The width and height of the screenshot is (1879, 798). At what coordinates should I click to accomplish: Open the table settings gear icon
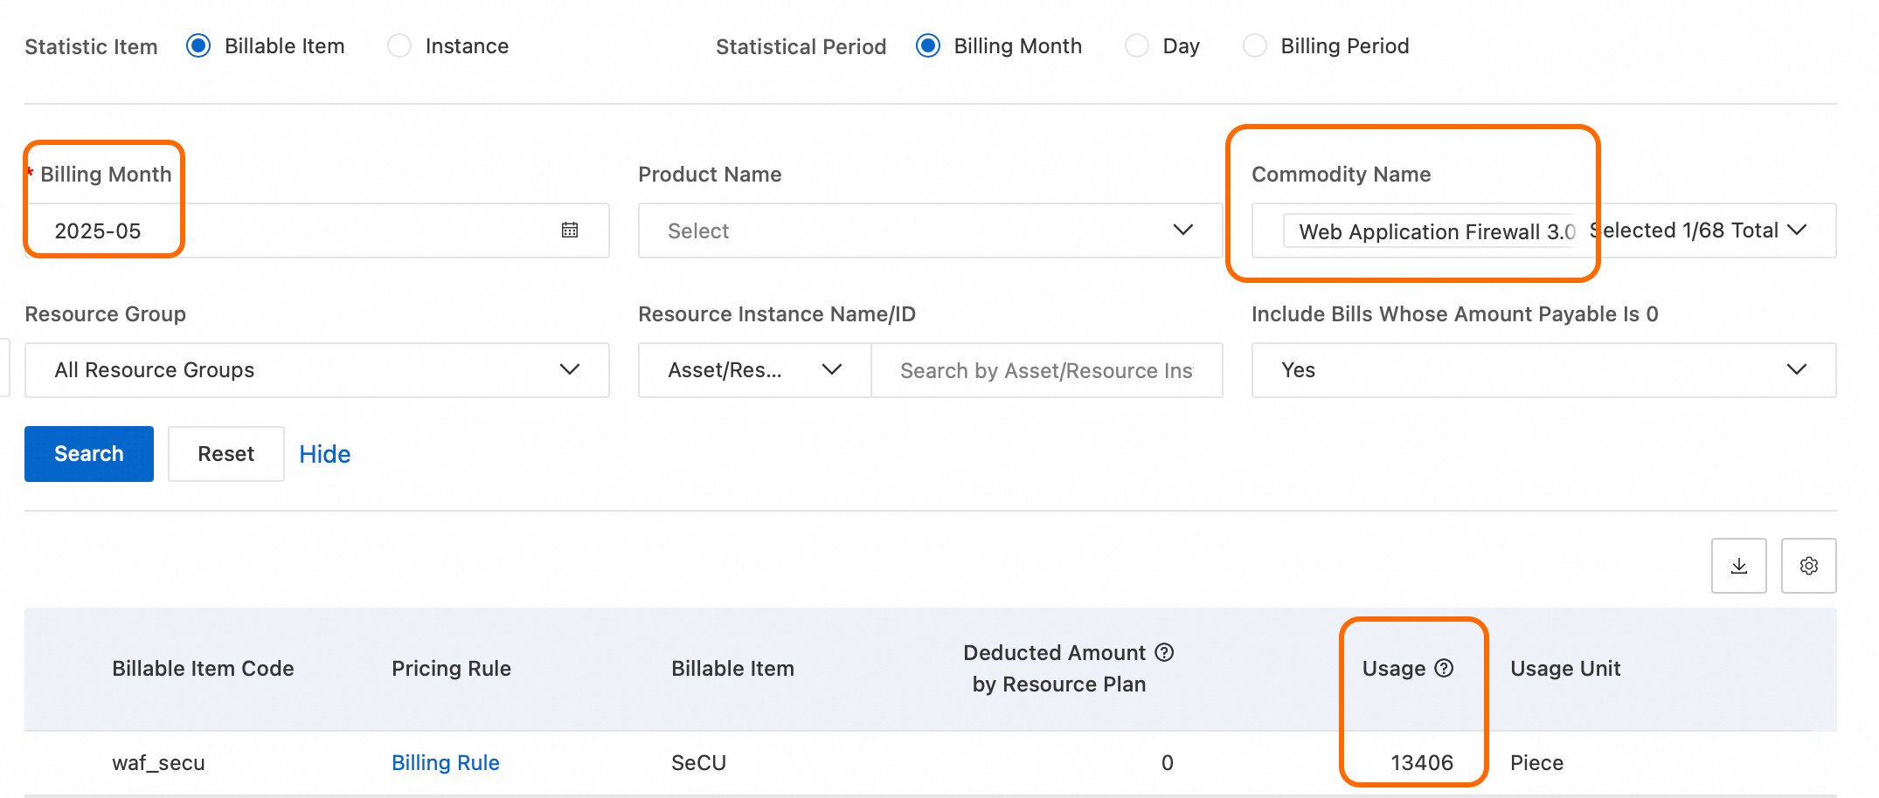pos(1808,566)
